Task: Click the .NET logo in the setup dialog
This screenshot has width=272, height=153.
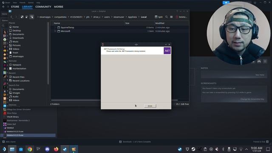Action: point(167,51)
